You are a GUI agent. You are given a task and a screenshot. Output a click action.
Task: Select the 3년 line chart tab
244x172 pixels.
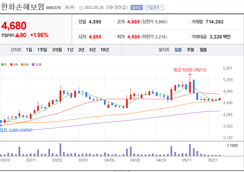[81, 50]
